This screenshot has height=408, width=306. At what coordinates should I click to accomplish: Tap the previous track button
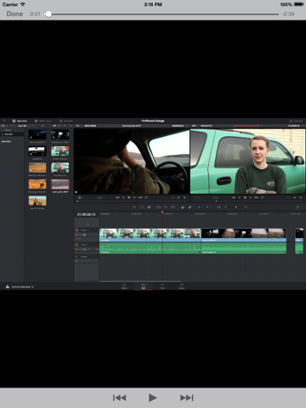pyautogui.click(x=119, y=398)
